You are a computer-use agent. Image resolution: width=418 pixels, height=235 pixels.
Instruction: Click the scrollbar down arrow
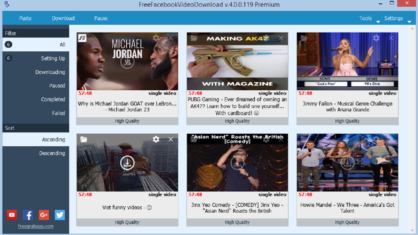(412, 230)
